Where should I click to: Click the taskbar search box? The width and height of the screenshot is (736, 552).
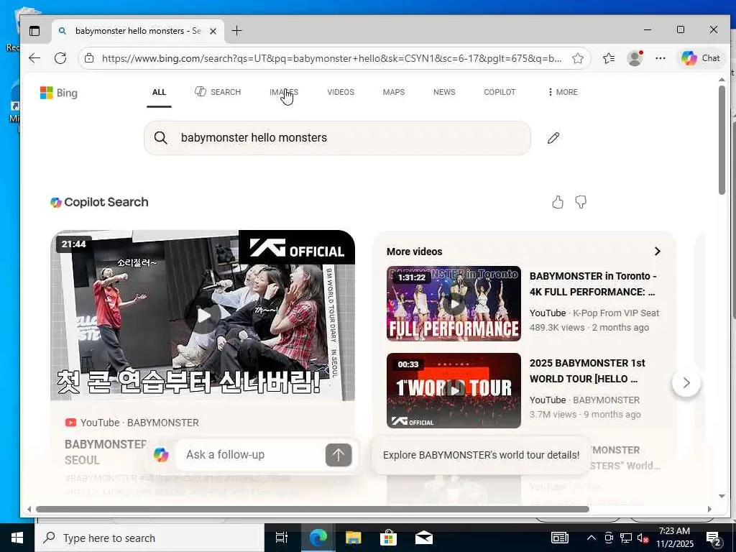pyautogui.click(x=149, y=538)
